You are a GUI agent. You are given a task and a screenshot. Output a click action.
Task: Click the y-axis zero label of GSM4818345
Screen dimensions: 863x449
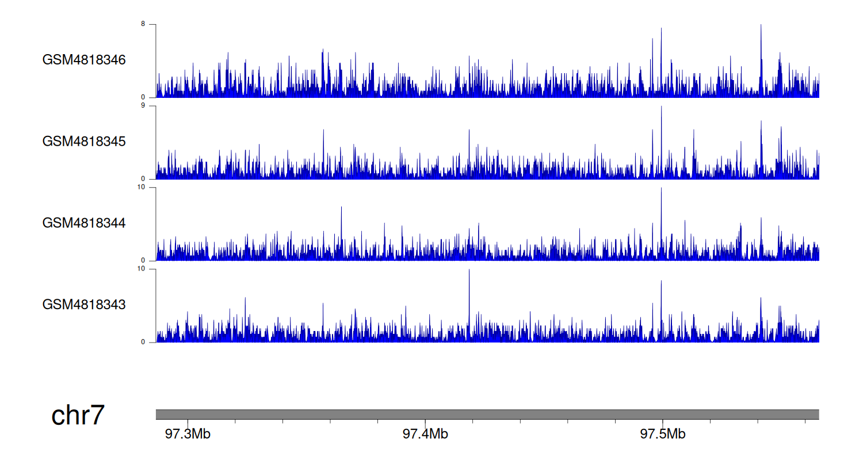click(151, 178)
